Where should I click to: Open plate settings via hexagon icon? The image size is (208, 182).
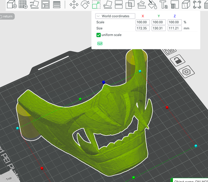pos(187,72)
